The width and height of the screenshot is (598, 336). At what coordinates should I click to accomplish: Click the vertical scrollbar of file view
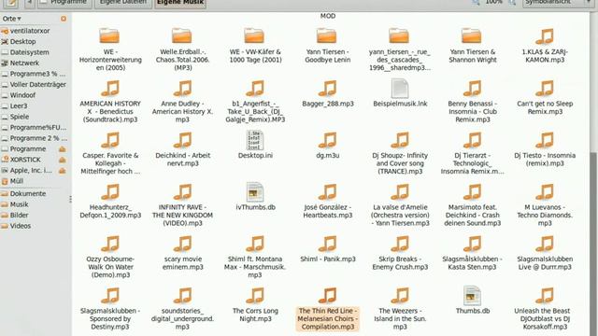click(x=594, y=244)
